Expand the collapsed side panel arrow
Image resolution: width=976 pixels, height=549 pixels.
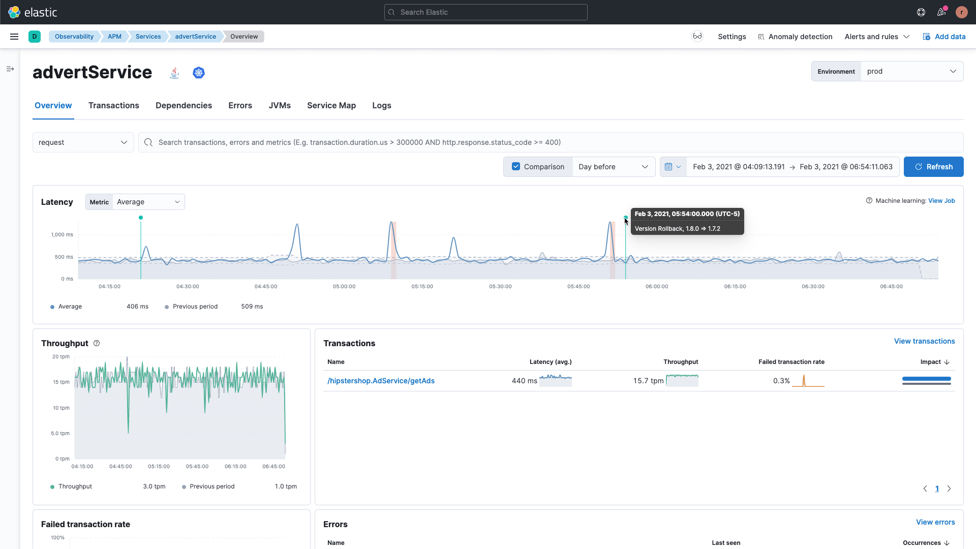(x=10, y=69)
